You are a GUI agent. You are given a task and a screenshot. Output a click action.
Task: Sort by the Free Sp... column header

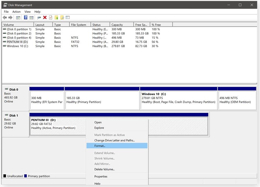pos(142,25)
